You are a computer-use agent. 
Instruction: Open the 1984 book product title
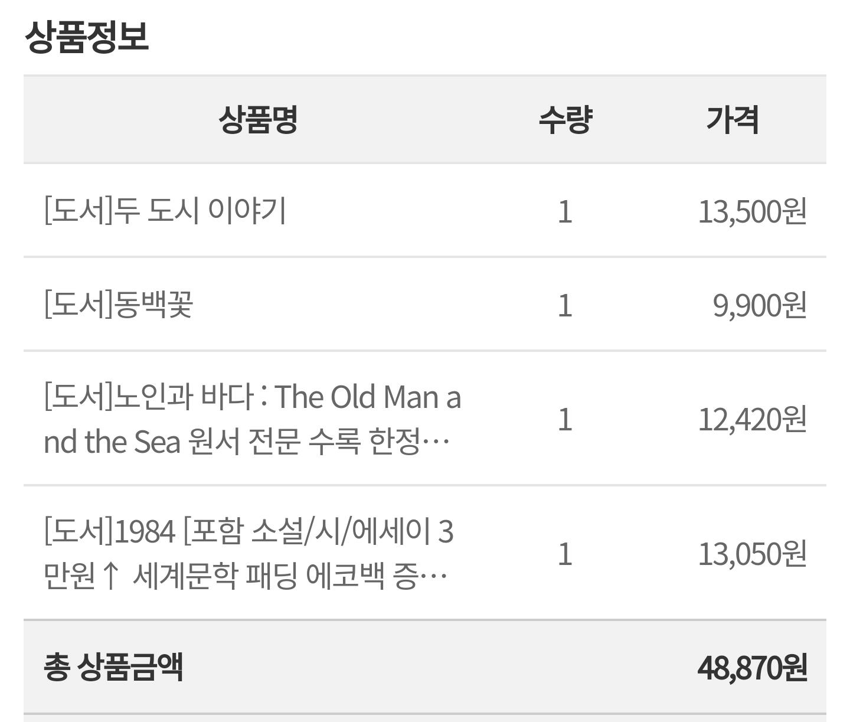pyautogui.click(x=249, y=531)
